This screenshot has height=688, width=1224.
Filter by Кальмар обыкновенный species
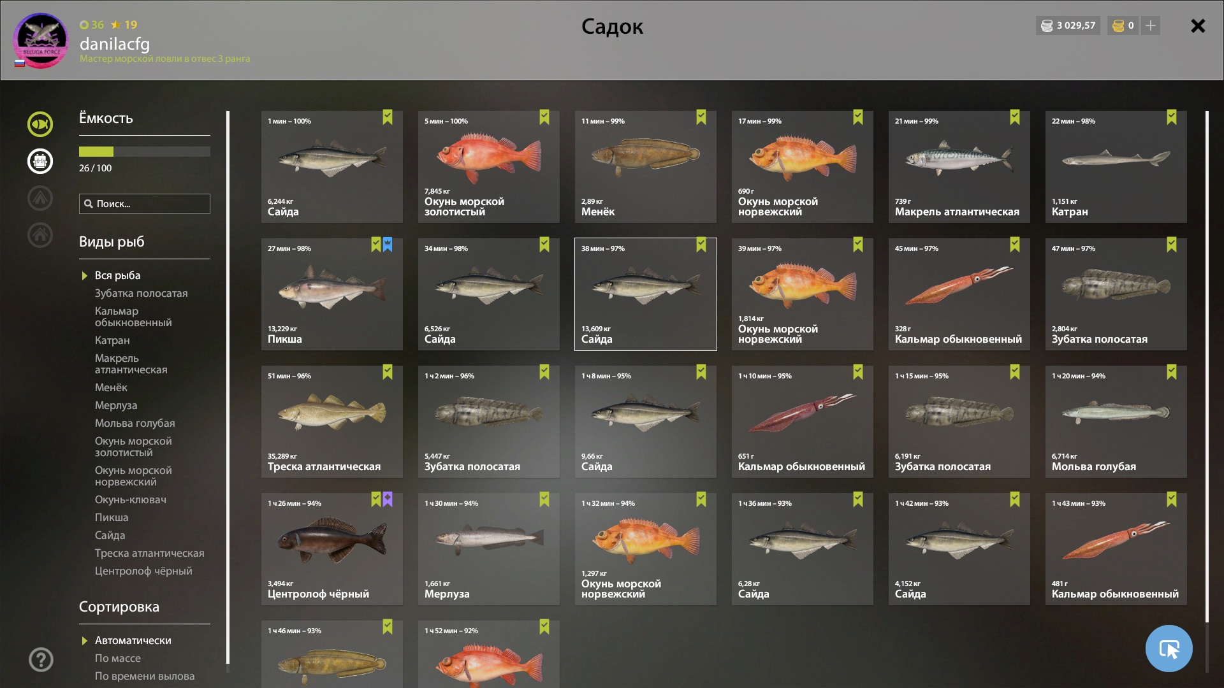coord(133,317)
